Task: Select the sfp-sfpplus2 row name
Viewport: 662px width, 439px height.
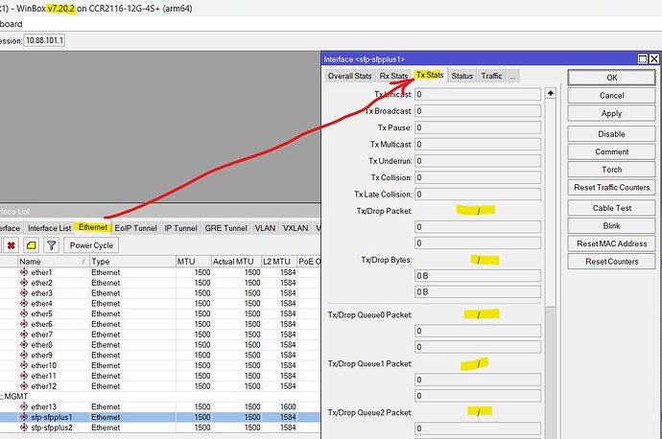Action: click(52, 427)
